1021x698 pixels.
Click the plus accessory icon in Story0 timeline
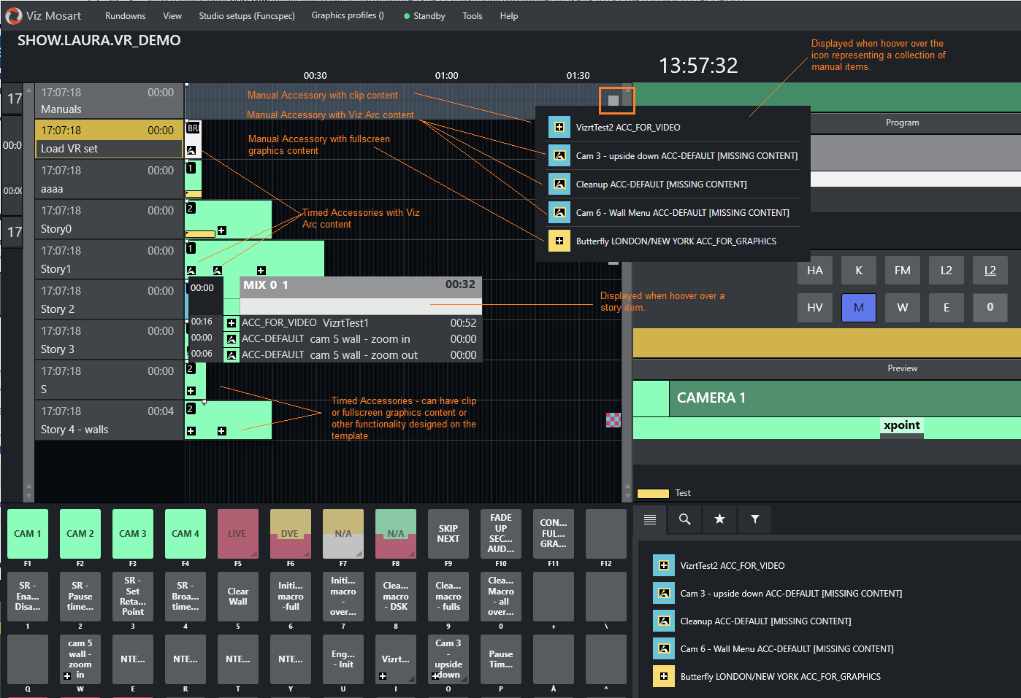coord(221,230)
